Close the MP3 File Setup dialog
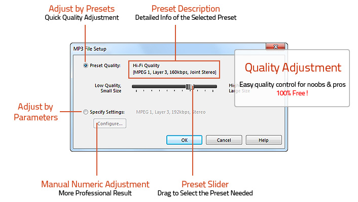This screenshot has width=358, height=202. 275,47
